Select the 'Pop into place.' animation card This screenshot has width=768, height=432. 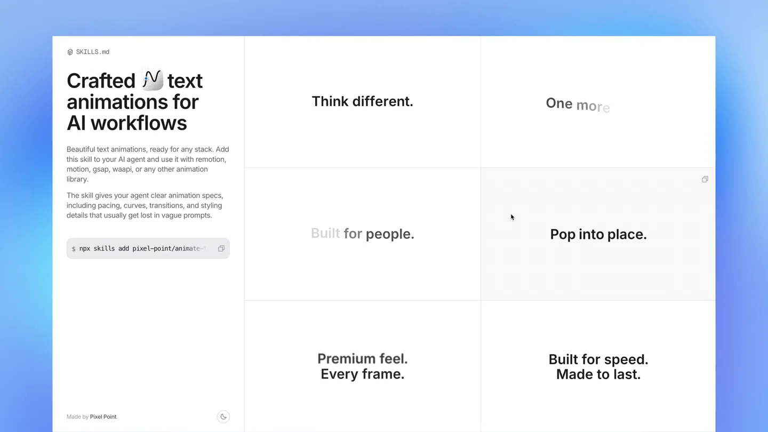(x=598, y=234)
